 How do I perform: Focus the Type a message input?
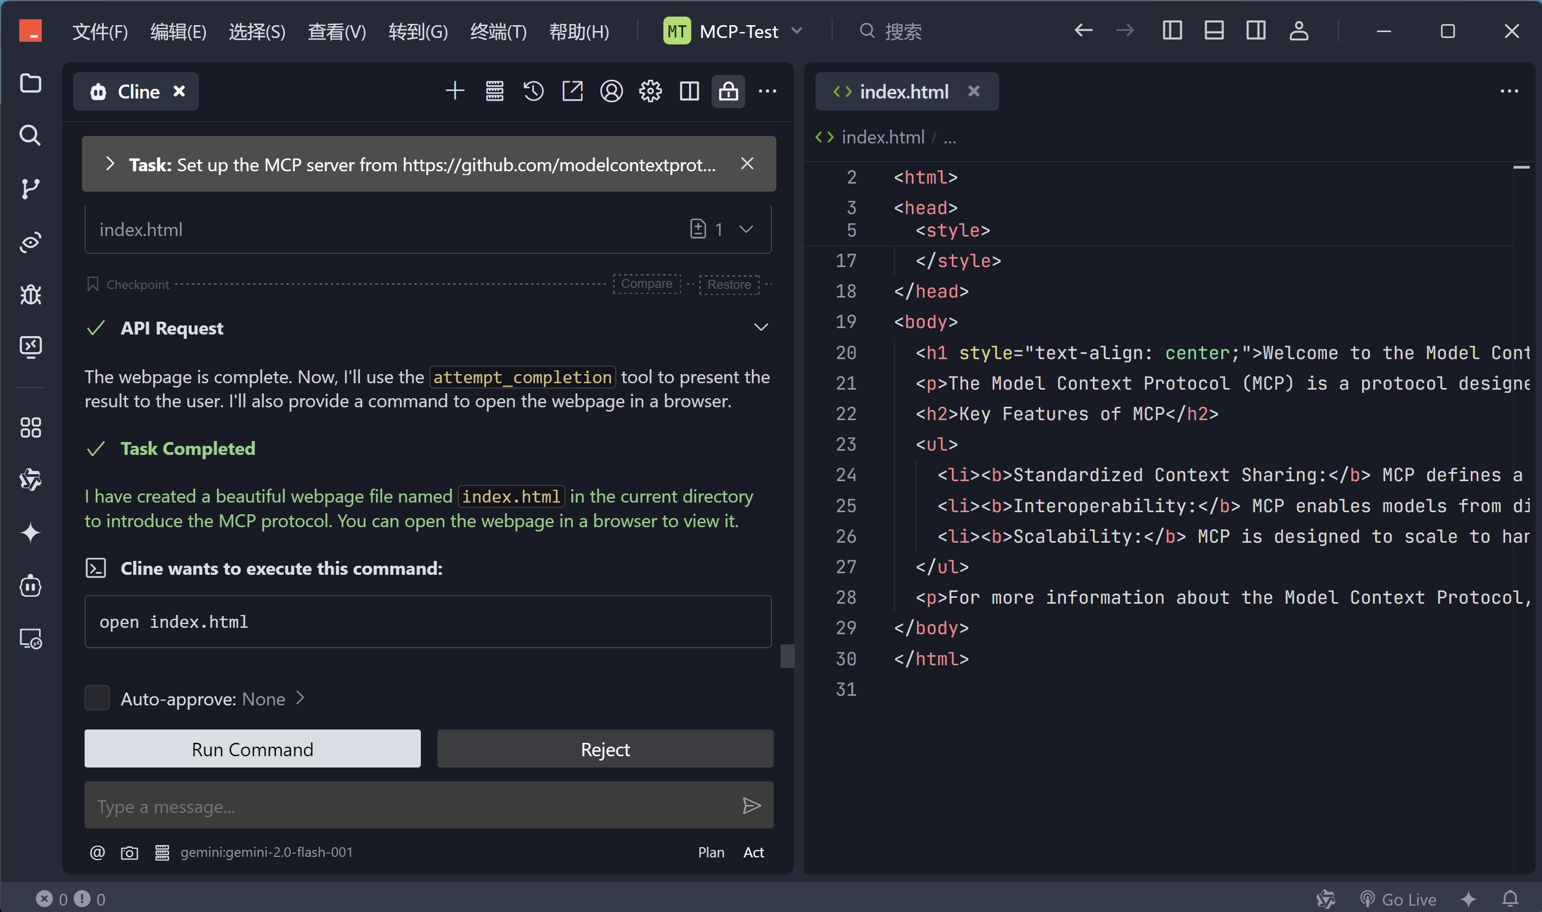point(412,805)
